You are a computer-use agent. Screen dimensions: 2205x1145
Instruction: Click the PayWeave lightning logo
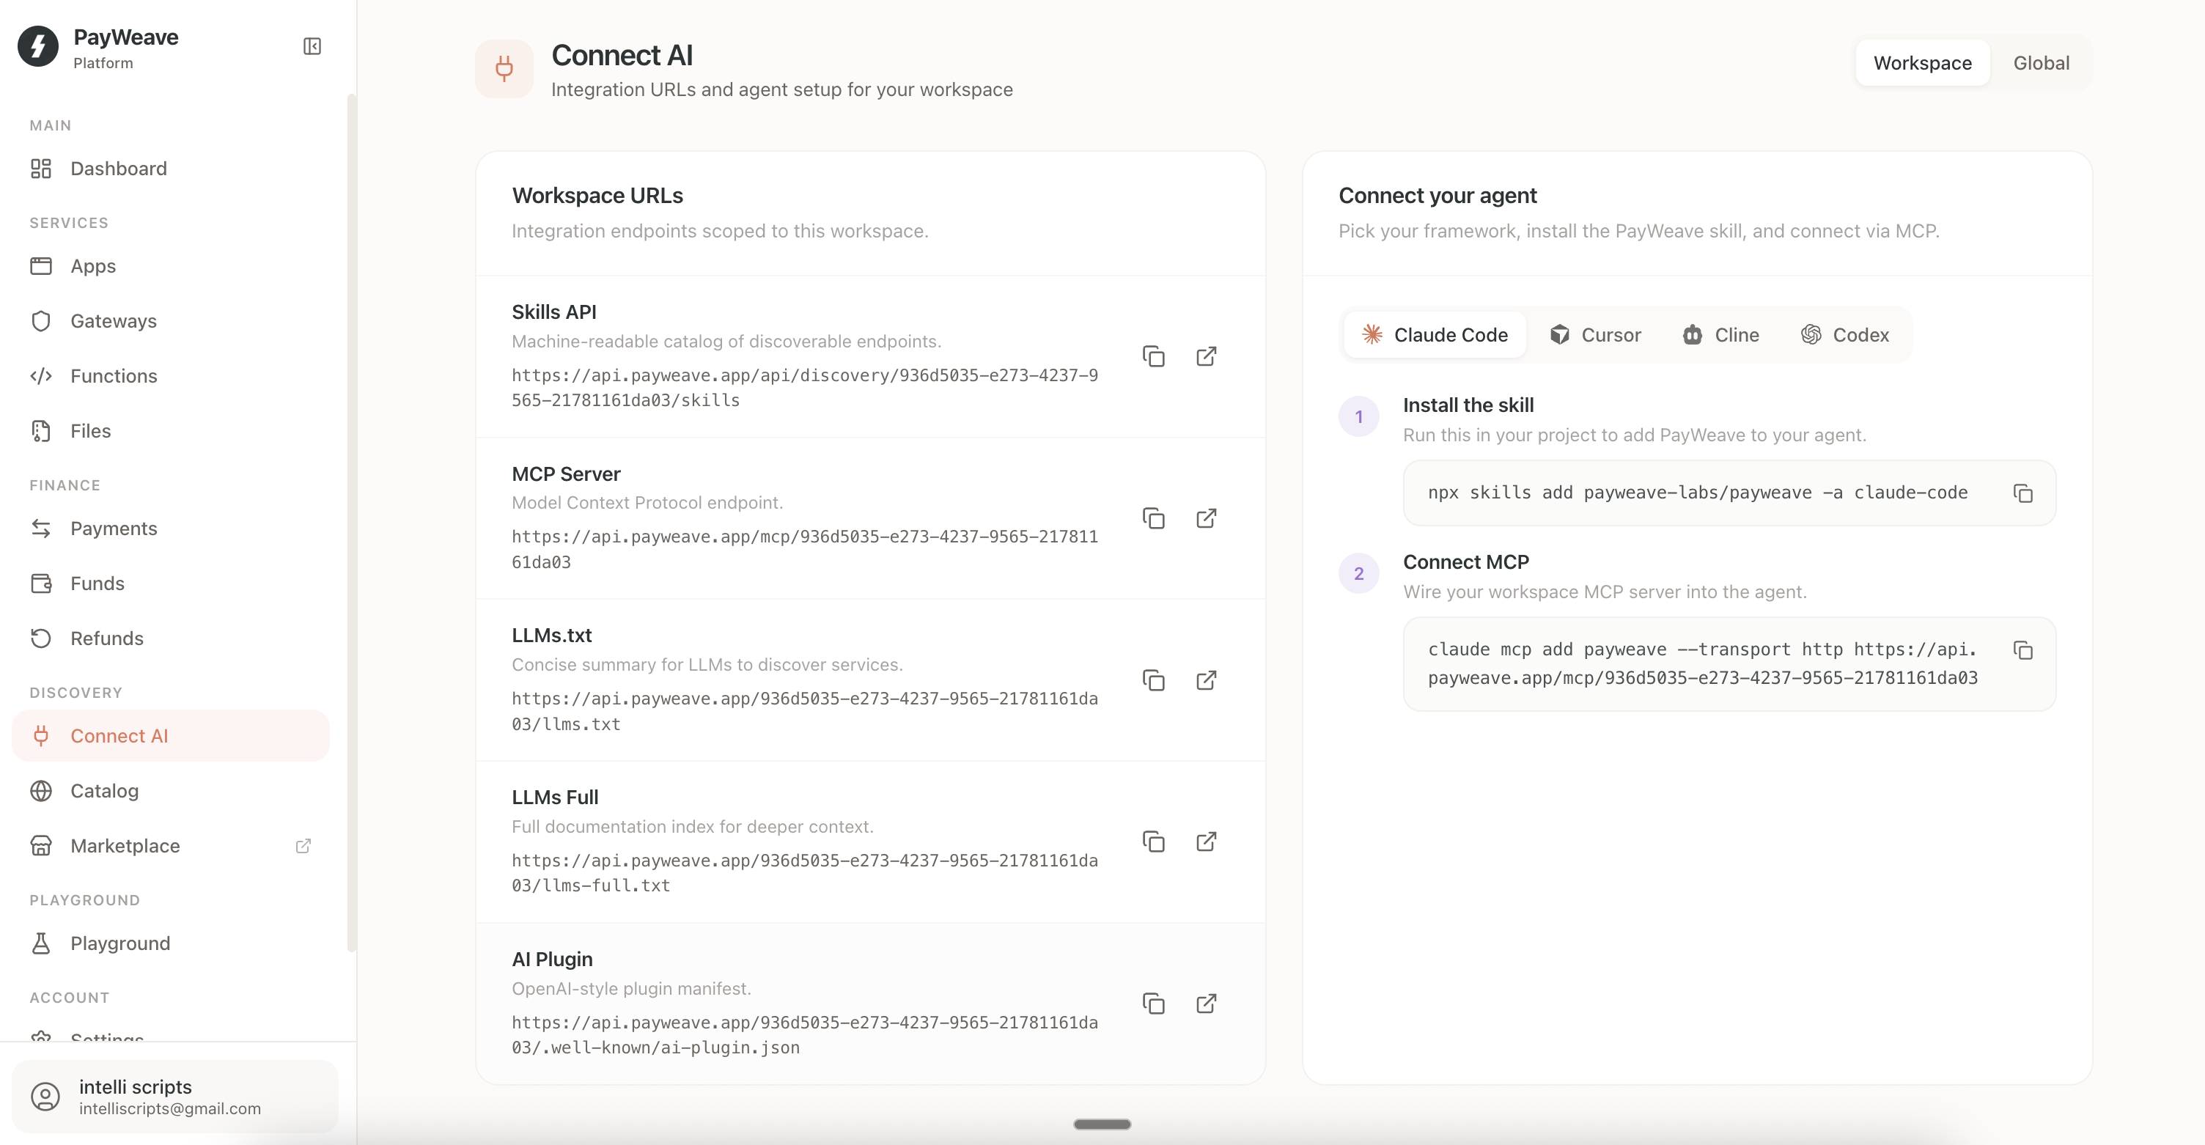coord(39,46)
